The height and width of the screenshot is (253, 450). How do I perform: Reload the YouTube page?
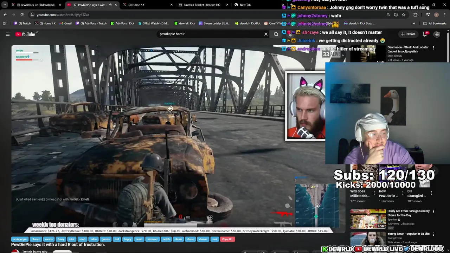coord(22,15)
